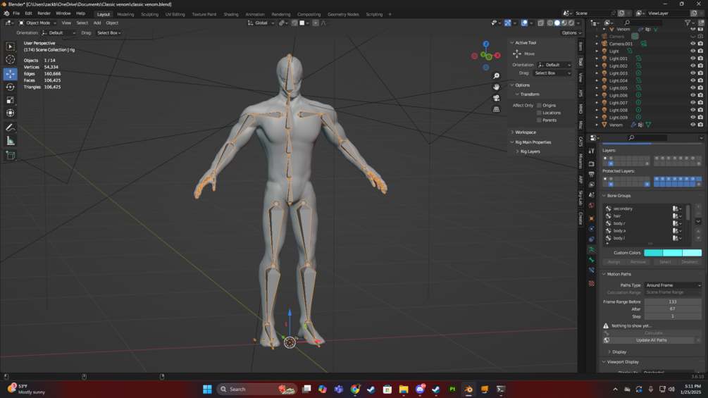The height and width of the screenshot is (398, 708).
Task: Activate the Measure tool
Action: pyautogui.click(x=10, y=142)
